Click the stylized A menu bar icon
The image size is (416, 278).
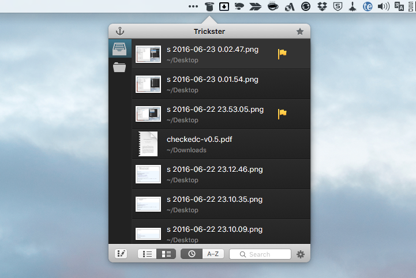point(290,6)
